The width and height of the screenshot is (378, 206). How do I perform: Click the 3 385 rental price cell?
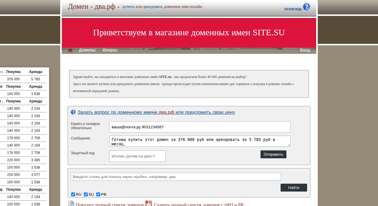coord(35,160)
